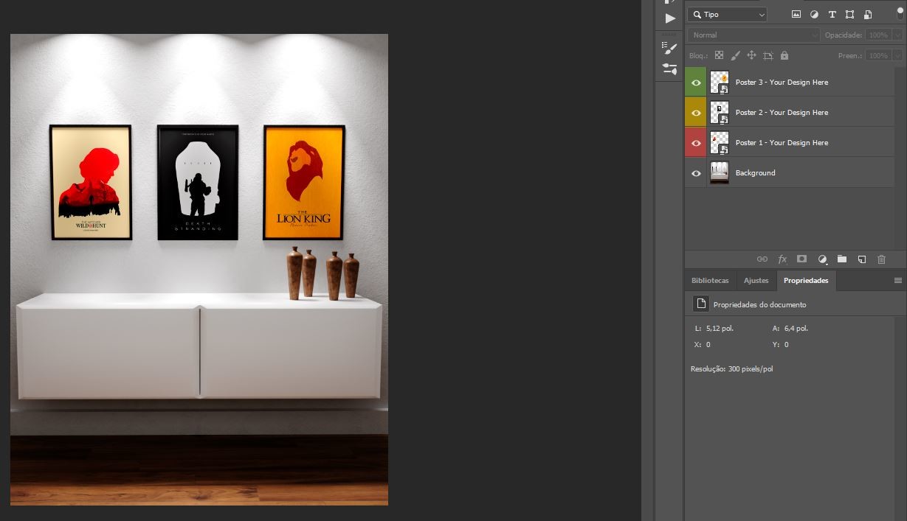Create a new group with folder icon

click(x=842, y=259)
